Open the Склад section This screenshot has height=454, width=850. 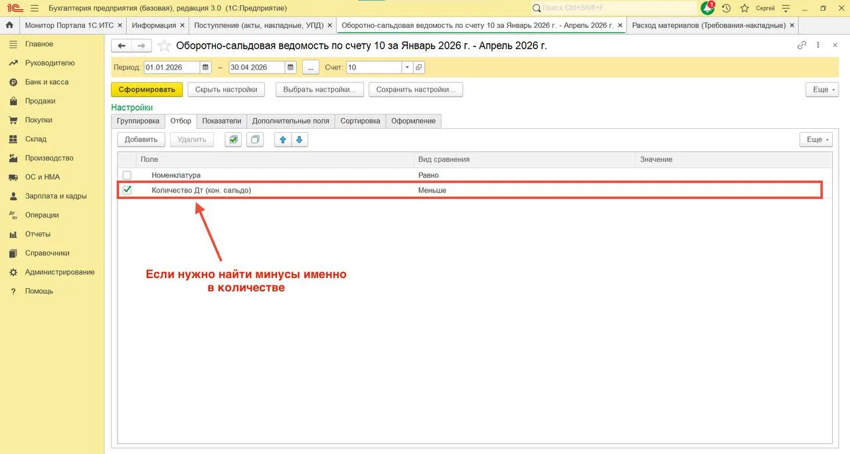(x=36, y=139)
